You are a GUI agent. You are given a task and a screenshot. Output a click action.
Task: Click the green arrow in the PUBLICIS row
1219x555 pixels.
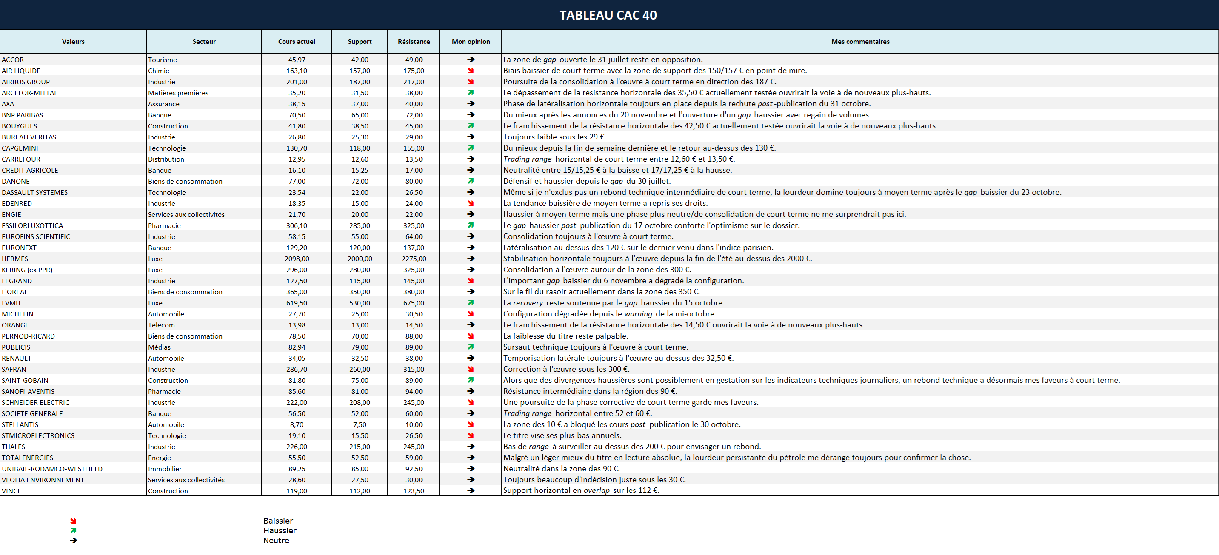(471, 347)
